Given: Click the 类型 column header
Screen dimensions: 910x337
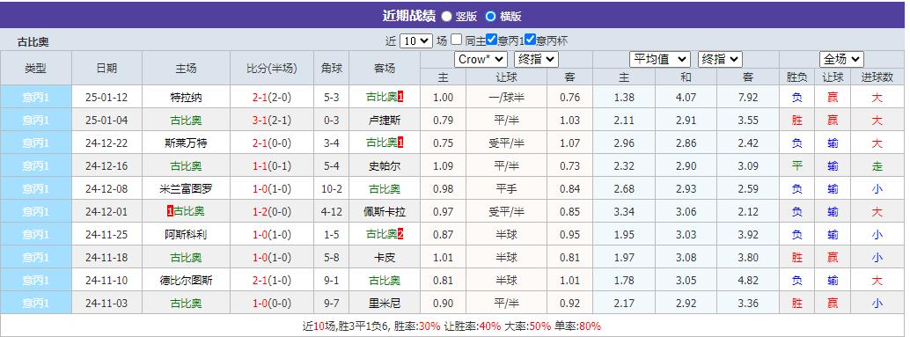Looking at the screenshot, I should (36, 68).
